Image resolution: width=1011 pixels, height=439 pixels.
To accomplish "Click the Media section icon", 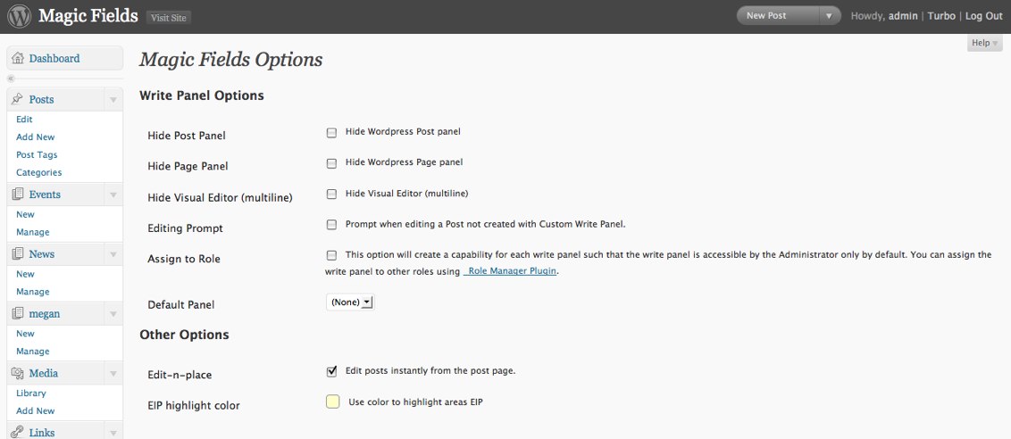I will (x=18, y=373).
